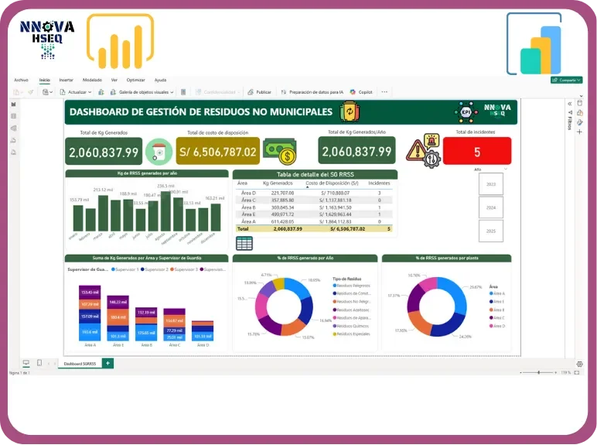Click the green table icon below detail table
The image size is (597, 445).
click(x=244, y=244)
